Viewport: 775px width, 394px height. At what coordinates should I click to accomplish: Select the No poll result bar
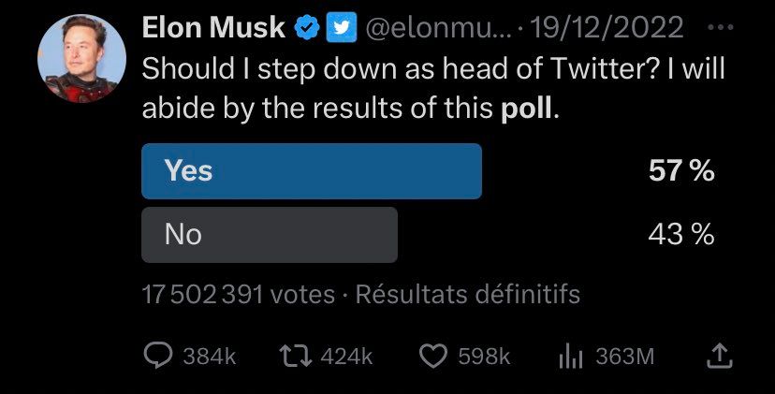[x=270, y=234]
